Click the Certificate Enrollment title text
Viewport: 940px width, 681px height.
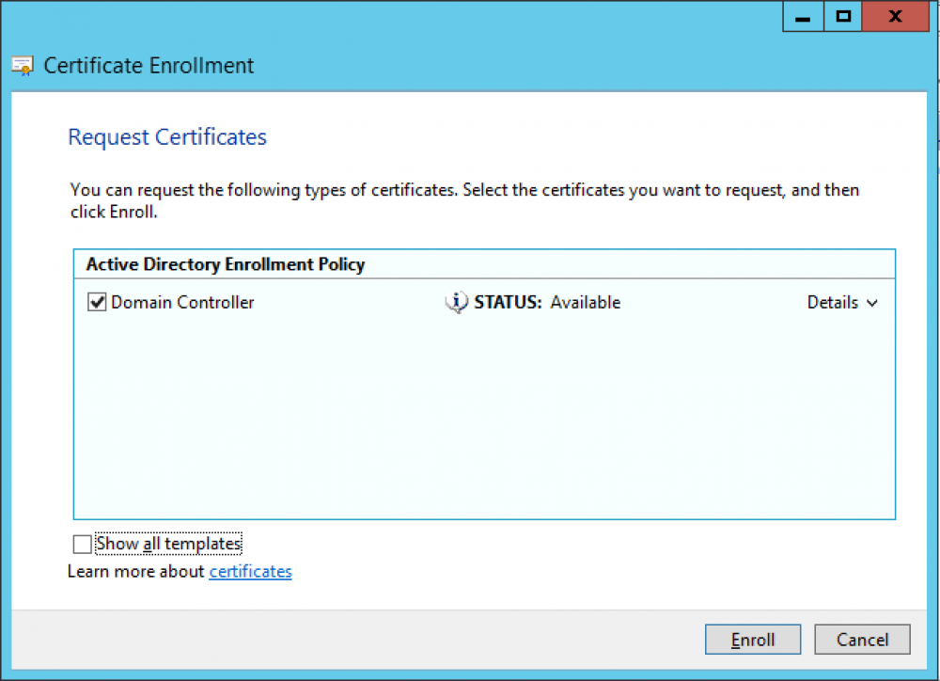point(149,66)
